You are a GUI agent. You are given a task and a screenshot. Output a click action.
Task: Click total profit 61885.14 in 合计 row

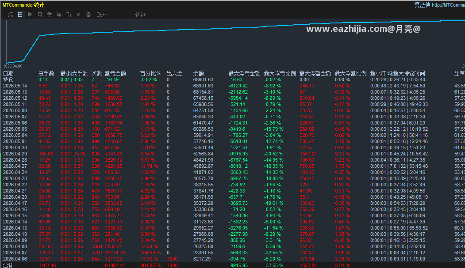coord(115,265)
